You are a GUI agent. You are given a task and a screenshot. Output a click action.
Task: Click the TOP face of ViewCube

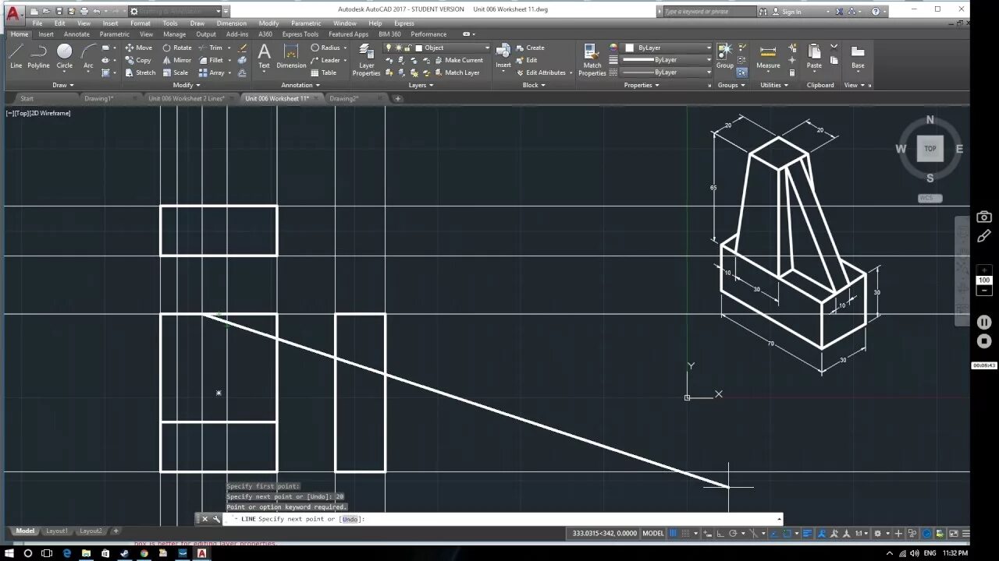(x=930, y=149)
